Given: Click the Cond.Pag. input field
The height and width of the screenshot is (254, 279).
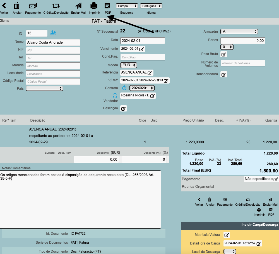Looking at the screenshot, I should pos(143,57).
